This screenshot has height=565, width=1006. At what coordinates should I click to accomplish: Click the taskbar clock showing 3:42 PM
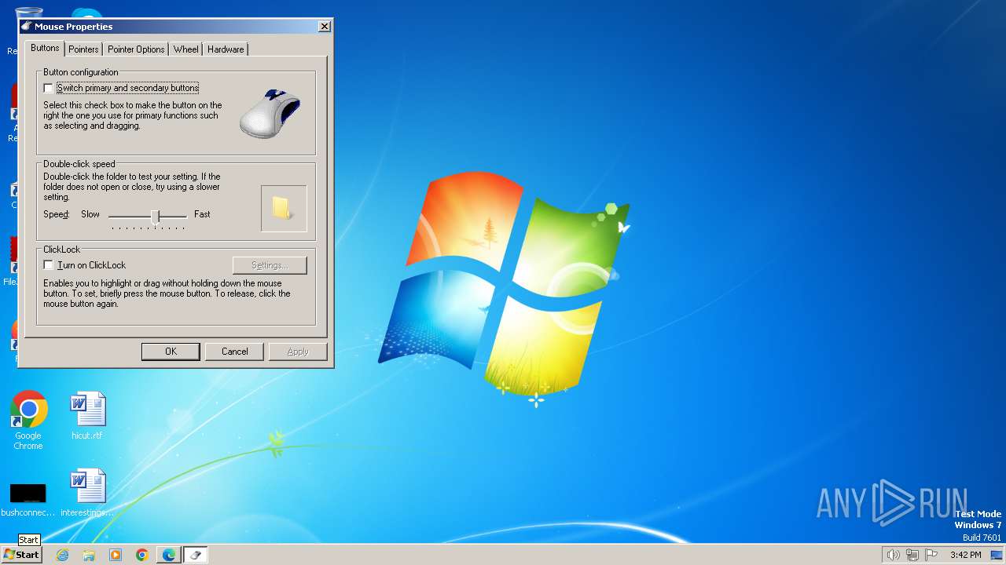[965, 555]
